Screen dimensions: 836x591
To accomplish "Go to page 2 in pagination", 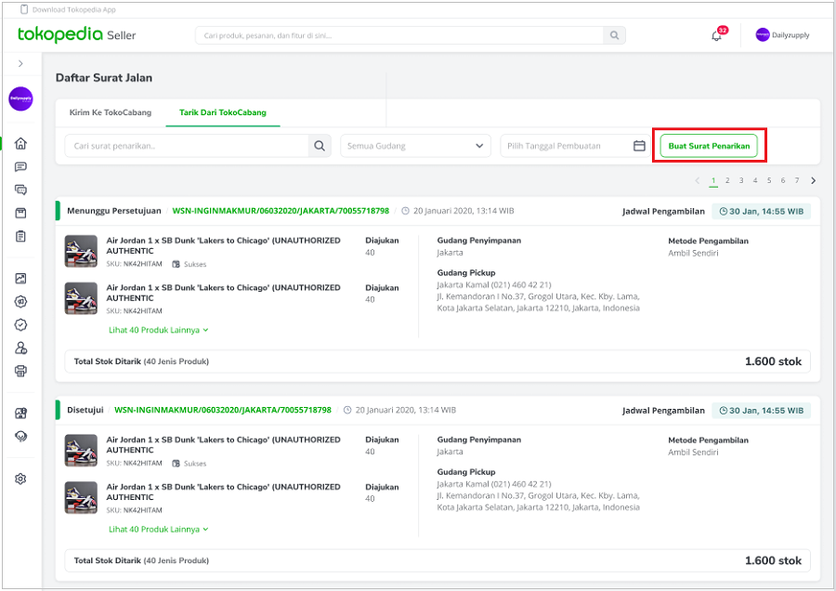I will click(x=727, y=180).
